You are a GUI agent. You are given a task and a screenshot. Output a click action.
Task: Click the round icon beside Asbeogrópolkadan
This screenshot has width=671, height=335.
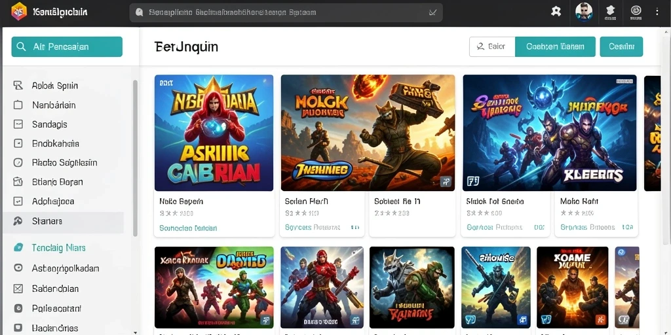pos(18,268)
